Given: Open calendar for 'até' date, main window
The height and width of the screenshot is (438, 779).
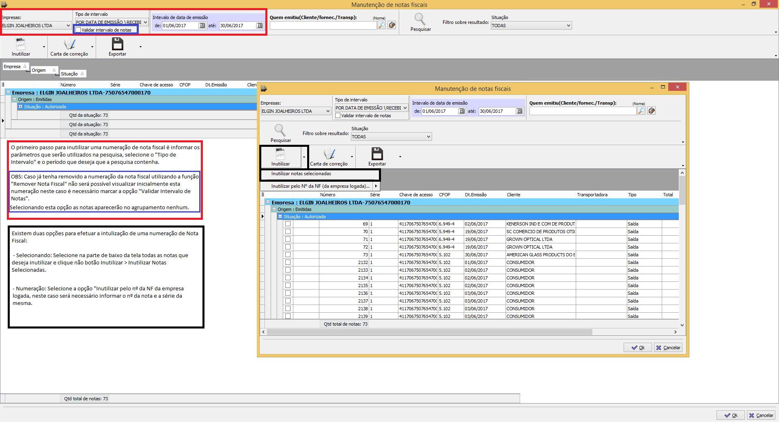Looking at the screenshot, I should pyautogui.click(x=260, y=26).
